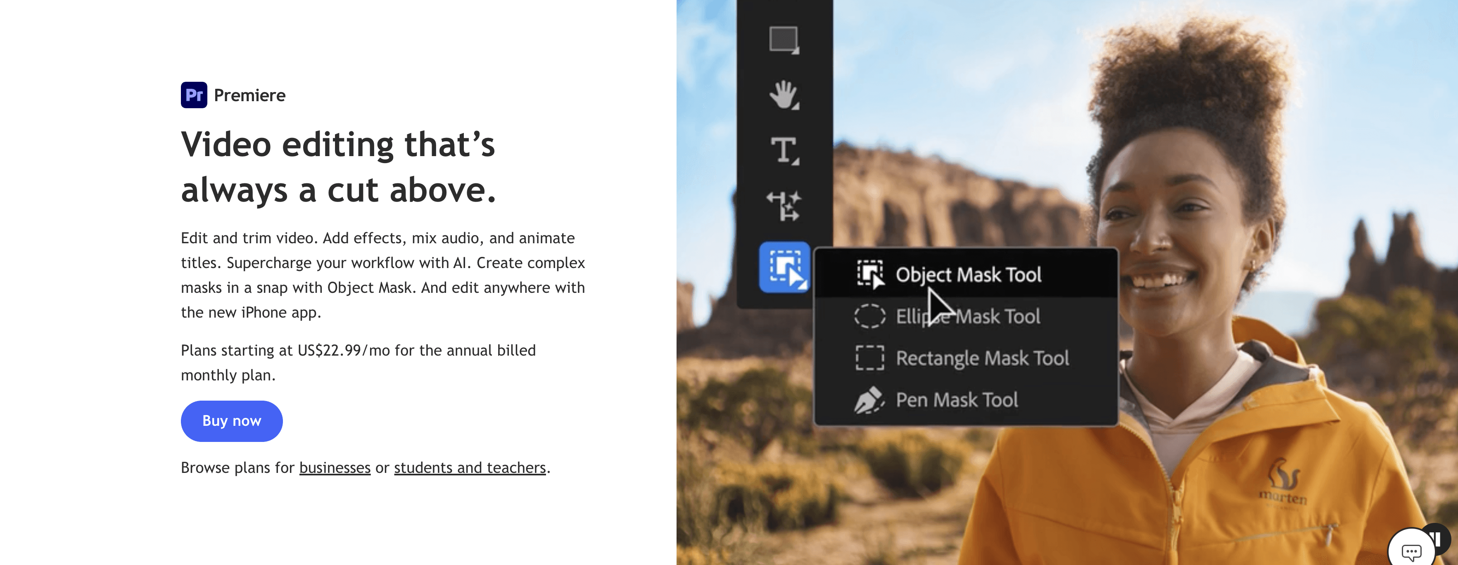Image resolution: width=1458 pixels, height=565 pixels.
Task: Open the students and teachers link
Action: click(x=469, y=468)
